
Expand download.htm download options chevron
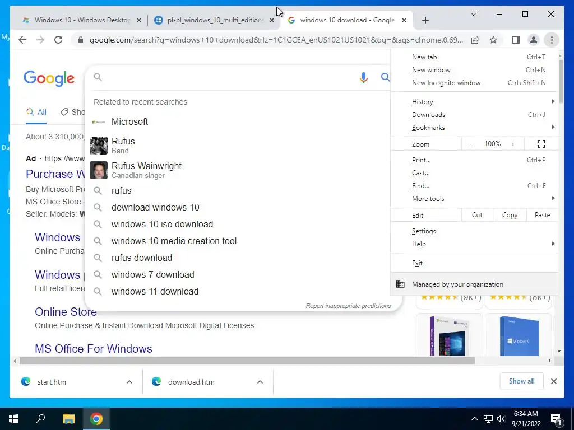pos(260,382)
